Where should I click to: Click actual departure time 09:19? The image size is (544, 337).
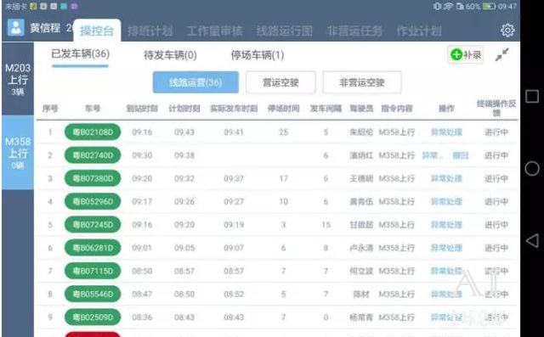point(234,225)
